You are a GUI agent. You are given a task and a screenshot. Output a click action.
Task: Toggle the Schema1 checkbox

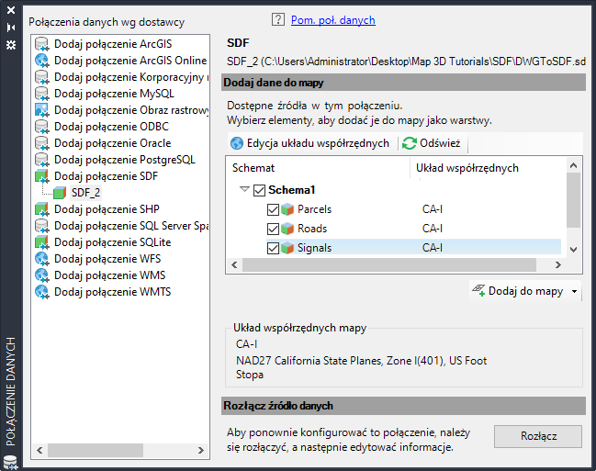pyautogui.click(x=260, y=190)
